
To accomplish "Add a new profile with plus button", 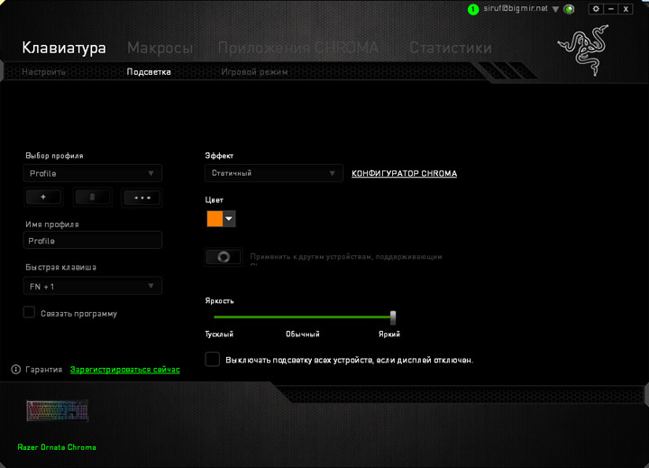I will coord(43,197).
